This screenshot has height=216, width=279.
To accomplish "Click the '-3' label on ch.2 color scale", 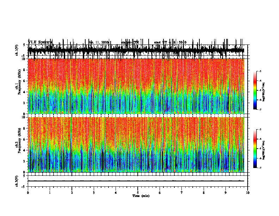I will [260, 130].
